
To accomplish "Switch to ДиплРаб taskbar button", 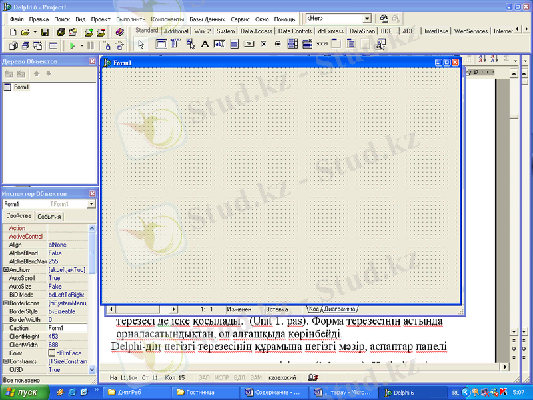I will pyautogui.click(x=137, y=392).
